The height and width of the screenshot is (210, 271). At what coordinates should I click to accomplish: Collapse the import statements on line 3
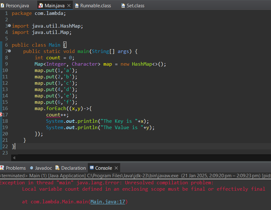(10, 26)
